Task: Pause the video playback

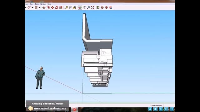Action: coord(166,109)
